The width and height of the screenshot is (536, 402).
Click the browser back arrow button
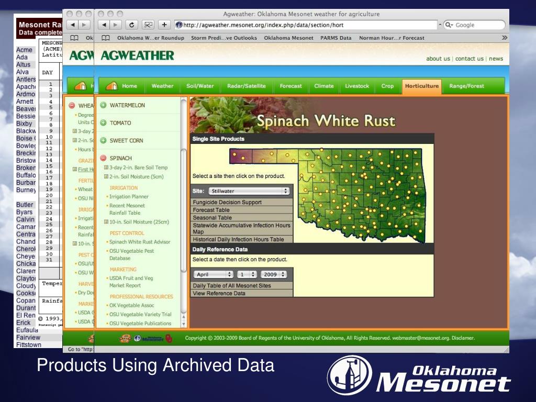[x=104, y=25]
